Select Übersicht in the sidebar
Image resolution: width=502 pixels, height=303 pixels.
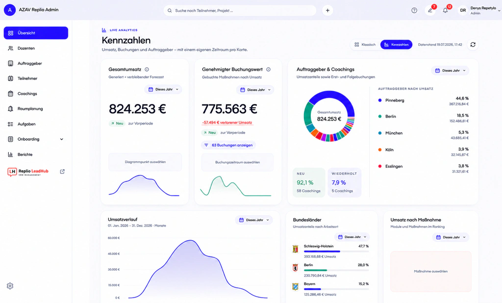(36, 33)
